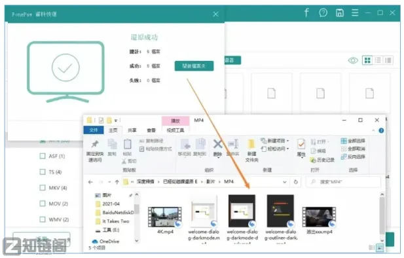Click 全部选择 in the select group

click(353, 141)
